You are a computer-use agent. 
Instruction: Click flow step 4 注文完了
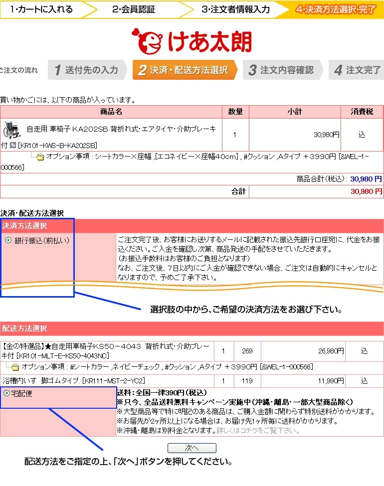[x=357, y=70]
